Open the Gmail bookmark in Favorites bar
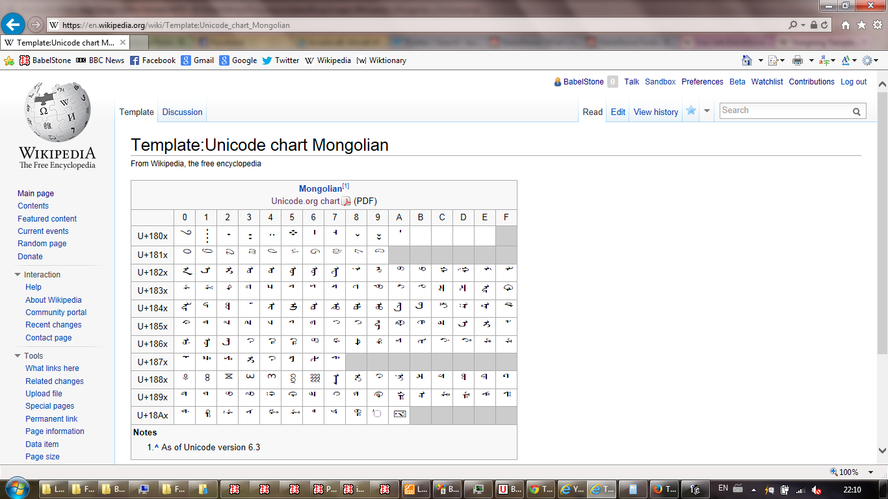Viewport: 888px width, 499px height. [x=198, y=60]
